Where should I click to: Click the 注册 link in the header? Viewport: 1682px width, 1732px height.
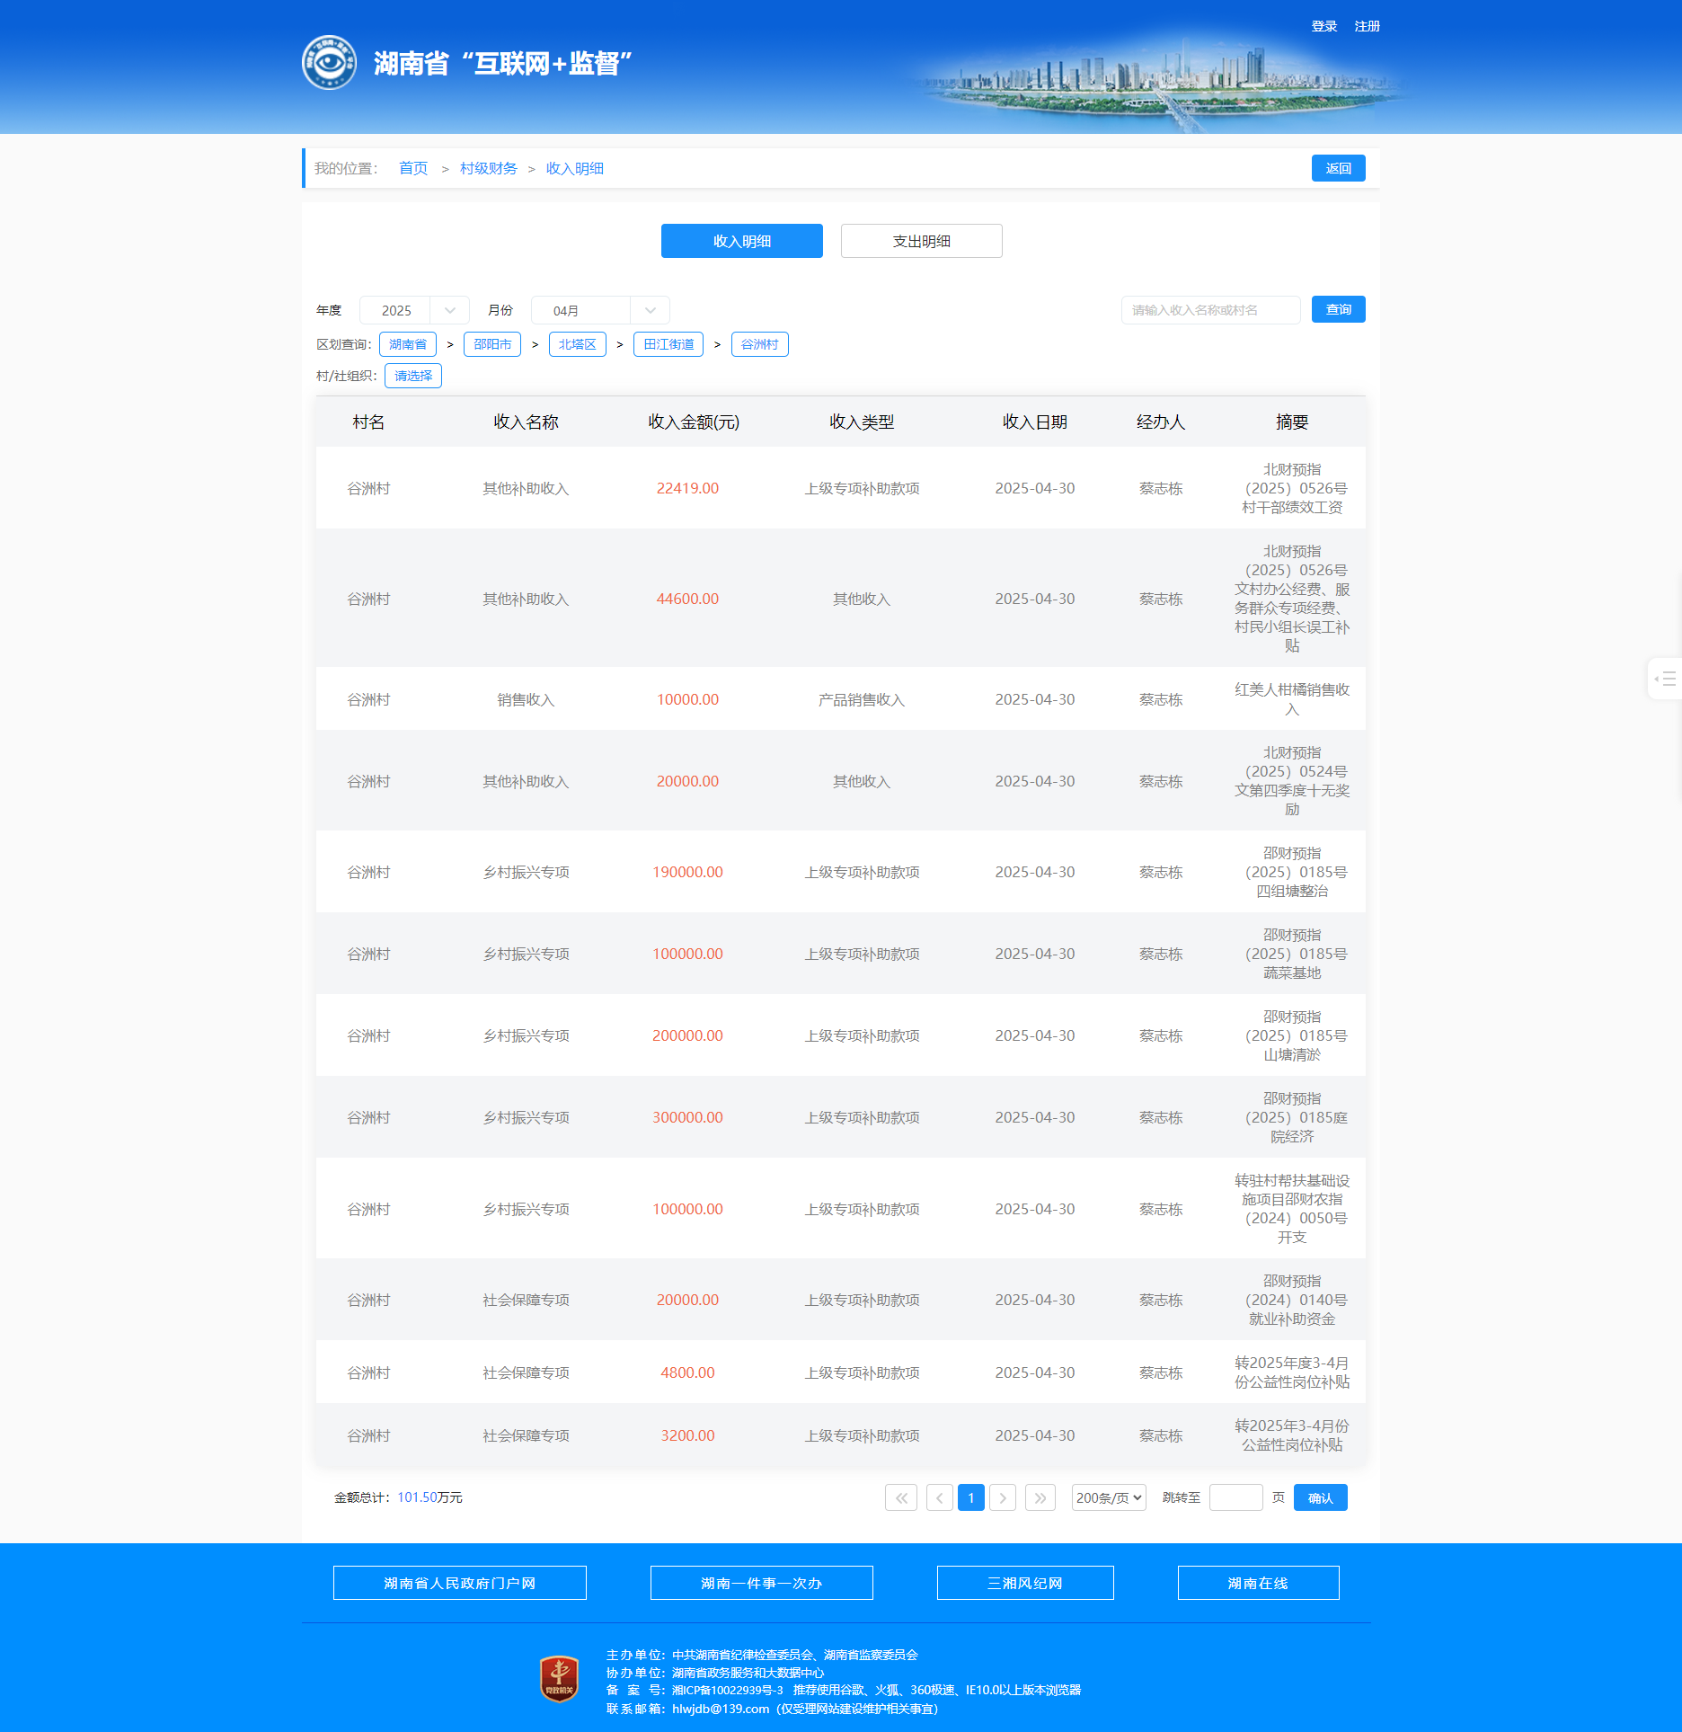pyautogui.click(x=1368, y=26)
